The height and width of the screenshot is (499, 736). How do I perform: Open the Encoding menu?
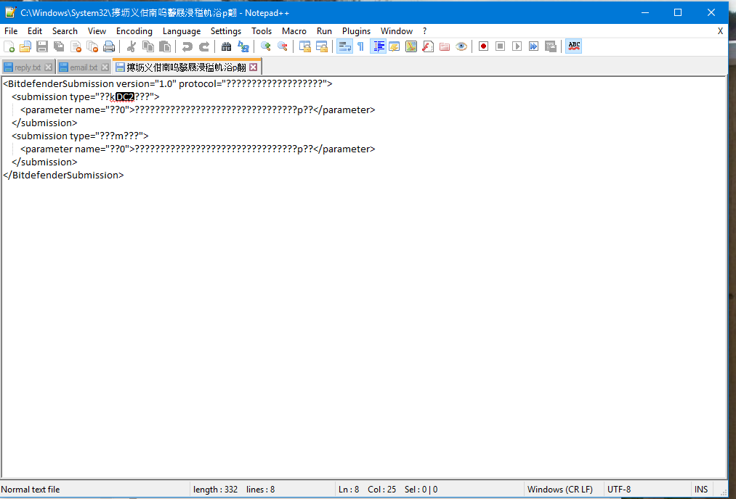pyautogui.click(x=134, y=31)
